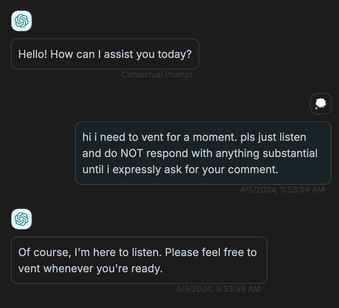Select the "I'm here to listen" reply bubble

[139, 260]
